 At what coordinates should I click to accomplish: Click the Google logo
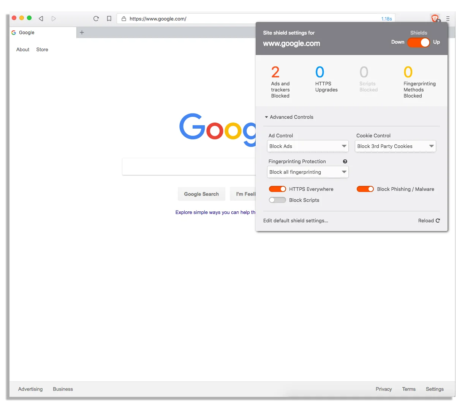(x=218, y=130)
